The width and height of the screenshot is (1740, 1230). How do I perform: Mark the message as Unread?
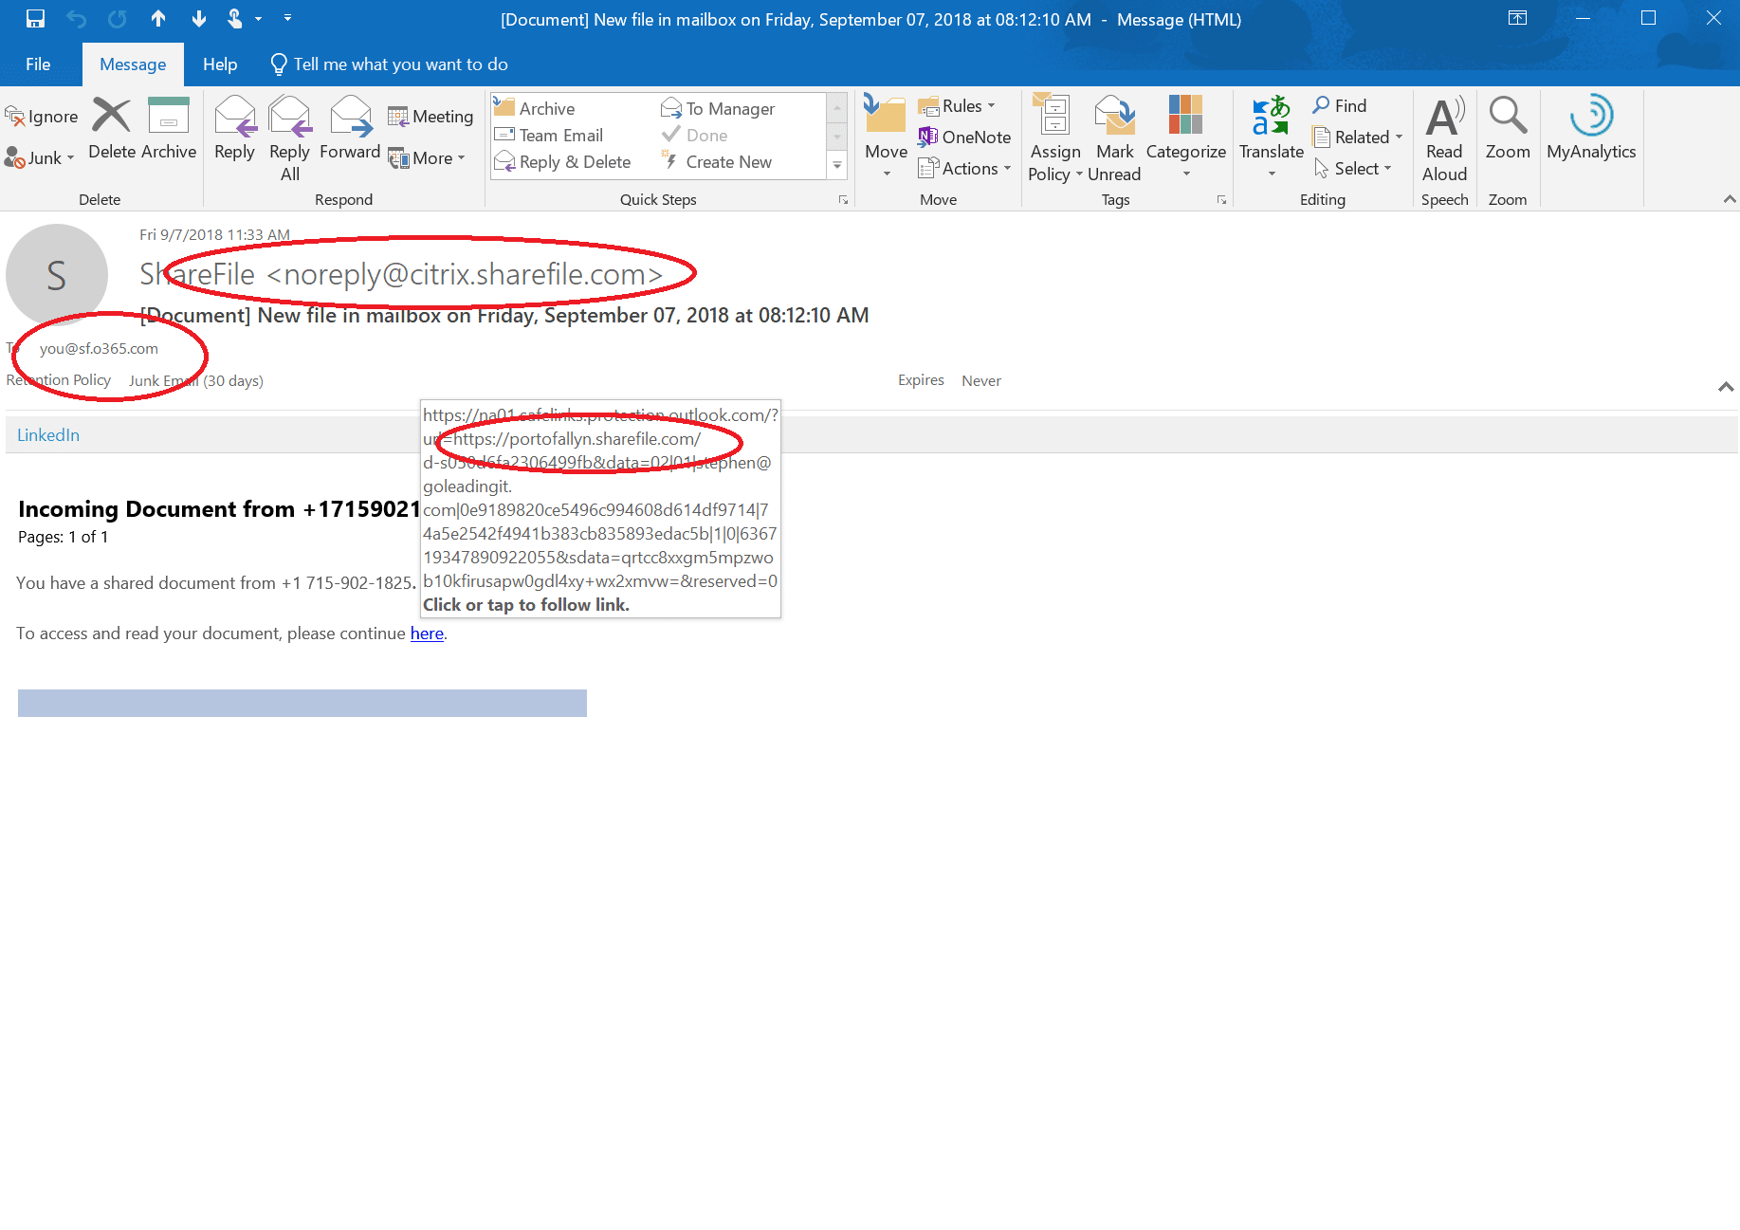[x=1114, y=138]
